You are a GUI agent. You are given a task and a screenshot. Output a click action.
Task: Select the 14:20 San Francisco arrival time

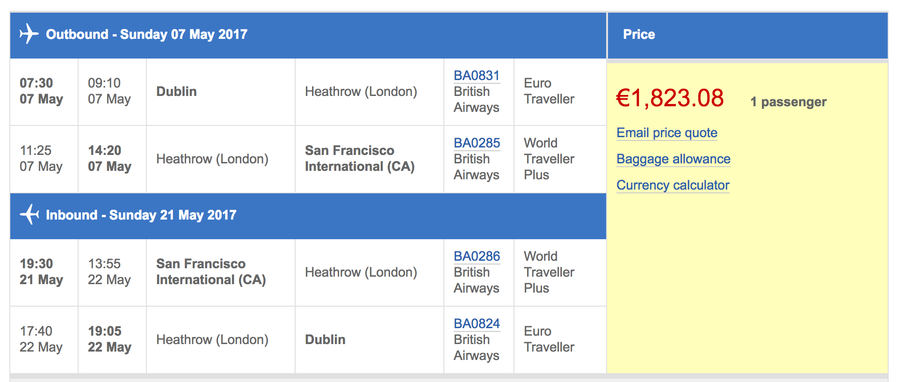point(109,159)
